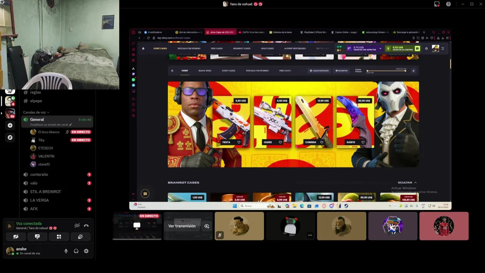Join LA VERGA voice channel
Viewport: 485px width, 273px height.
coord(57,200)
